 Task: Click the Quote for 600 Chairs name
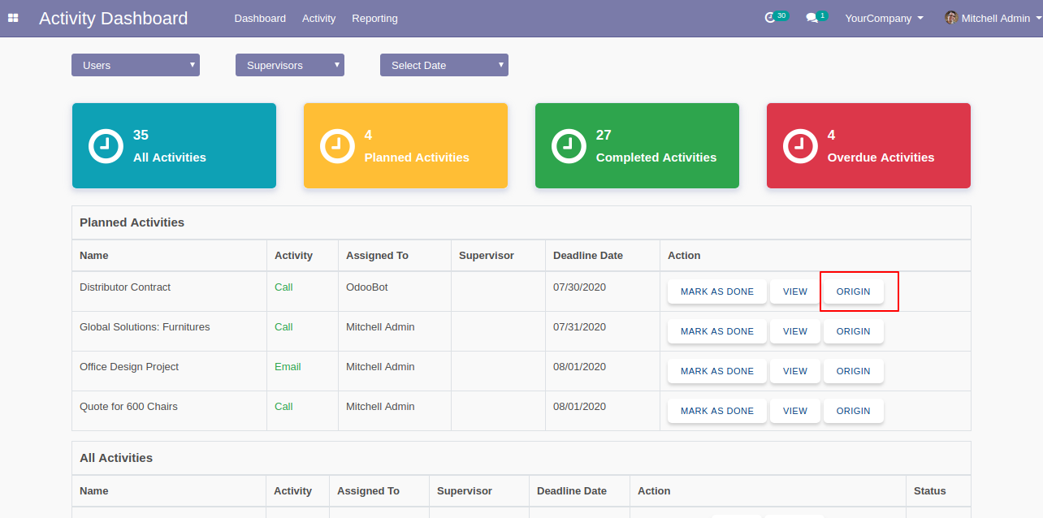point(128,407)
